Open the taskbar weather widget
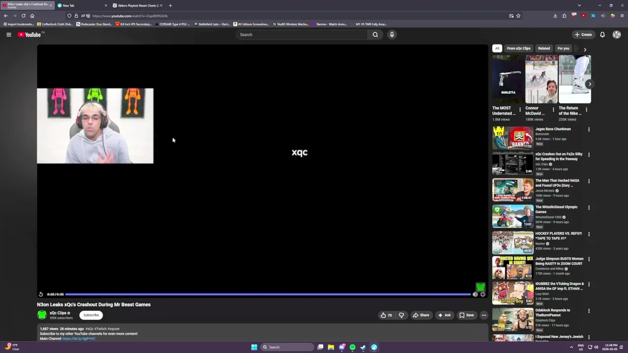Image resolution: width=628 pixels, height=353 pixels. [x=12, y=347]
